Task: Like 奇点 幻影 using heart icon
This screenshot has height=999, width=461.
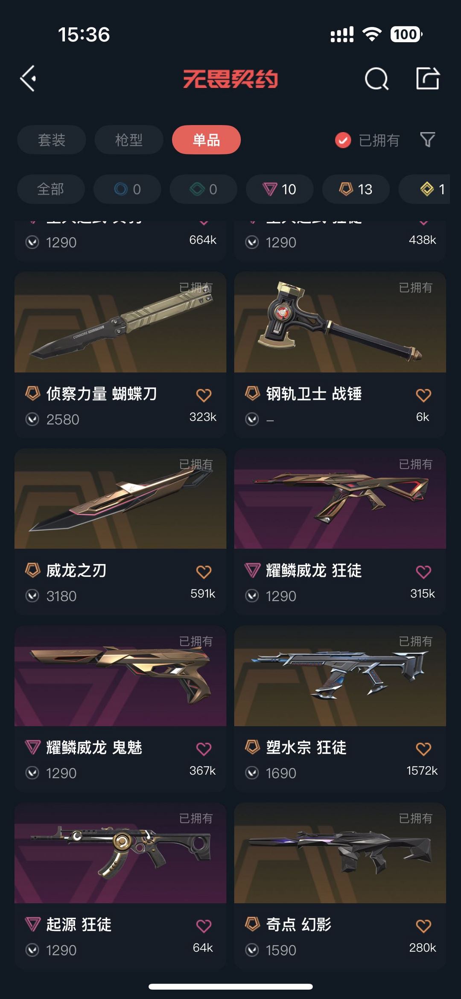Action: pos(423,926)
